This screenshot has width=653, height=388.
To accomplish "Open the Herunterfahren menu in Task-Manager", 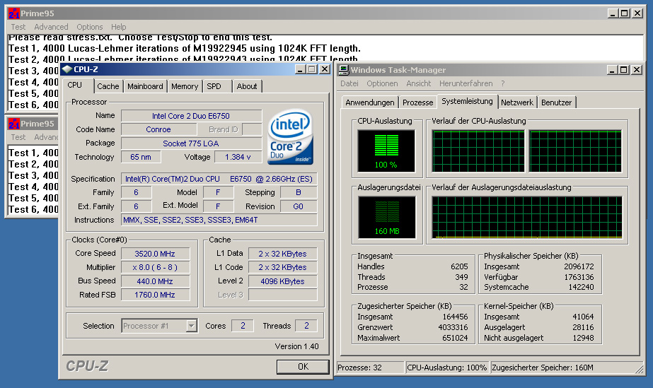I will [466, 83].
